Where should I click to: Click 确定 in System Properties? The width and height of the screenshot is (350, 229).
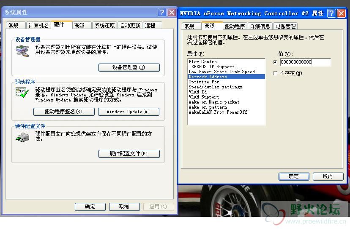pyautogui.click(x=90, y=207)
